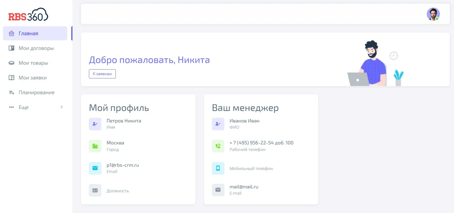
Task: Click the home icon next to Главная
Action: pos(11,33)
